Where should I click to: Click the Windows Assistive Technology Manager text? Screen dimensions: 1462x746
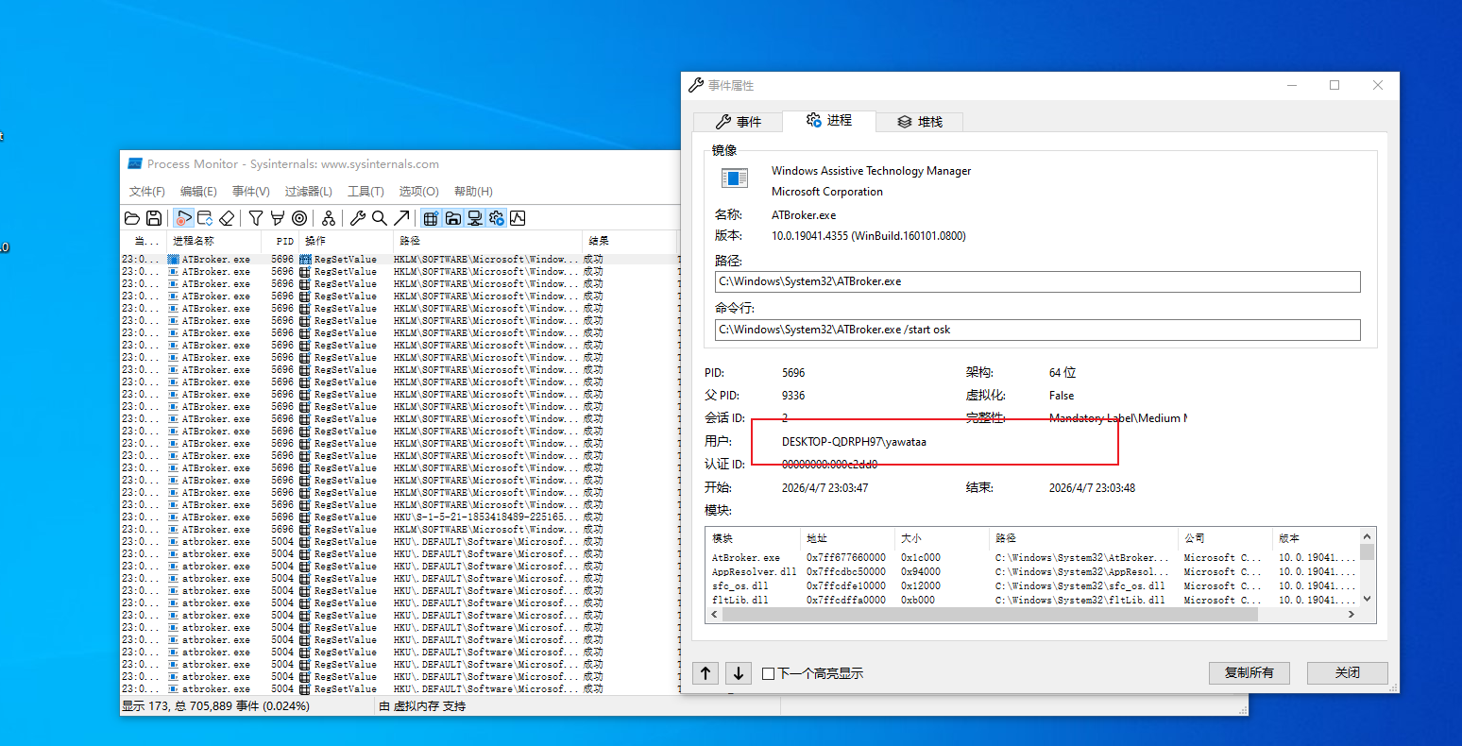pos(871,171)
